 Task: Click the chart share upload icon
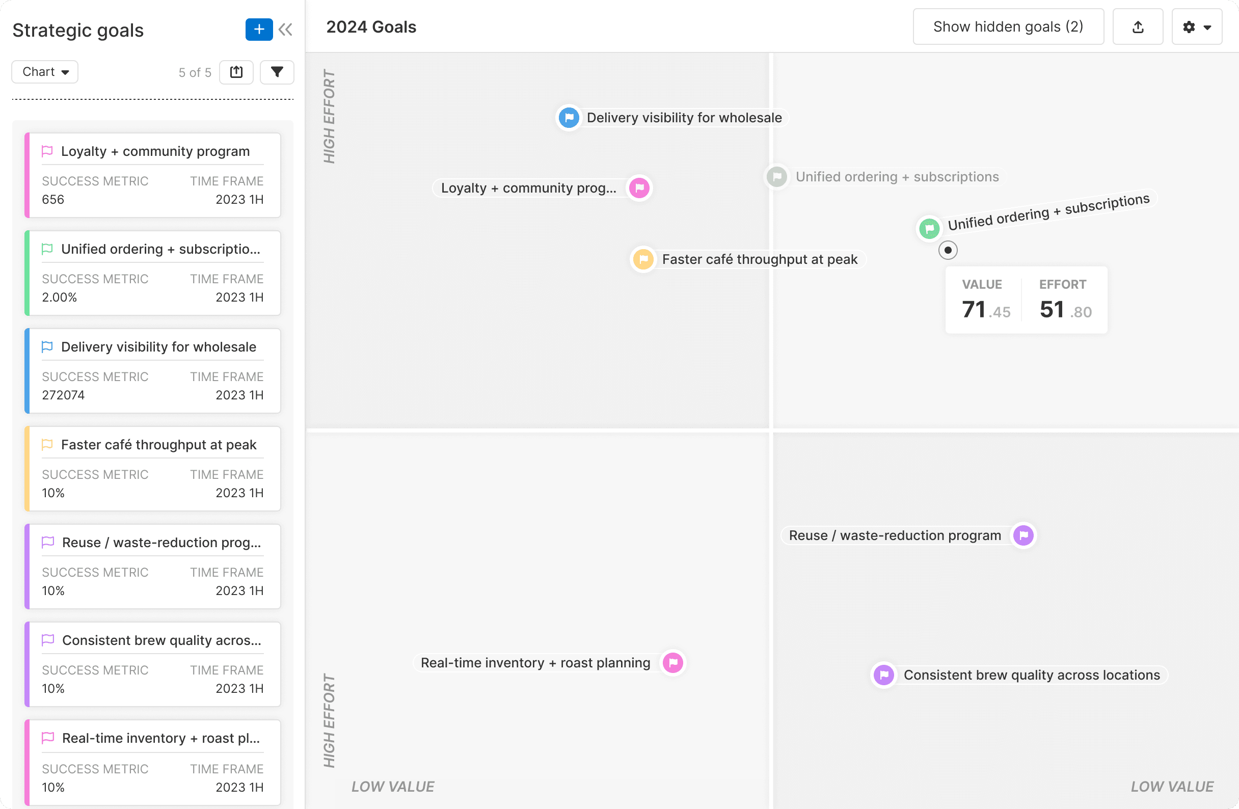1138,27
